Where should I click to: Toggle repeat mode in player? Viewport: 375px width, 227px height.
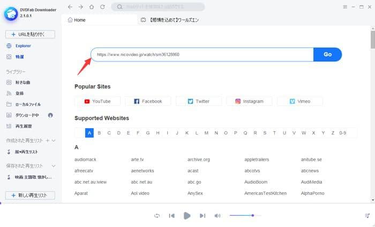pyautogui.click(x=157, y=216)
